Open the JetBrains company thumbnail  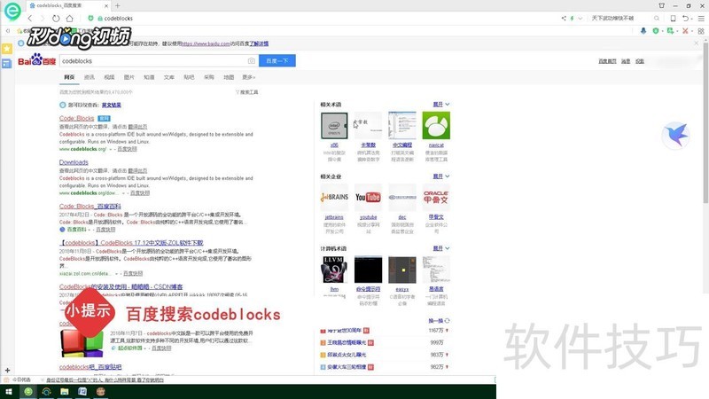(334, 198)
